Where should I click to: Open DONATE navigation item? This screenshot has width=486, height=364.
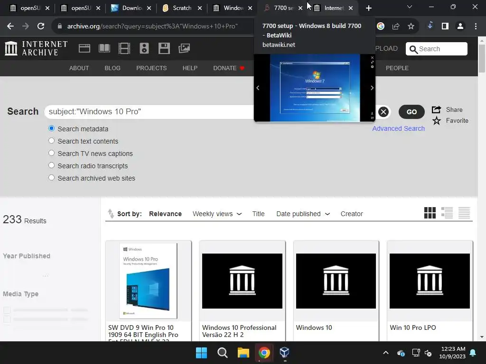229,68
